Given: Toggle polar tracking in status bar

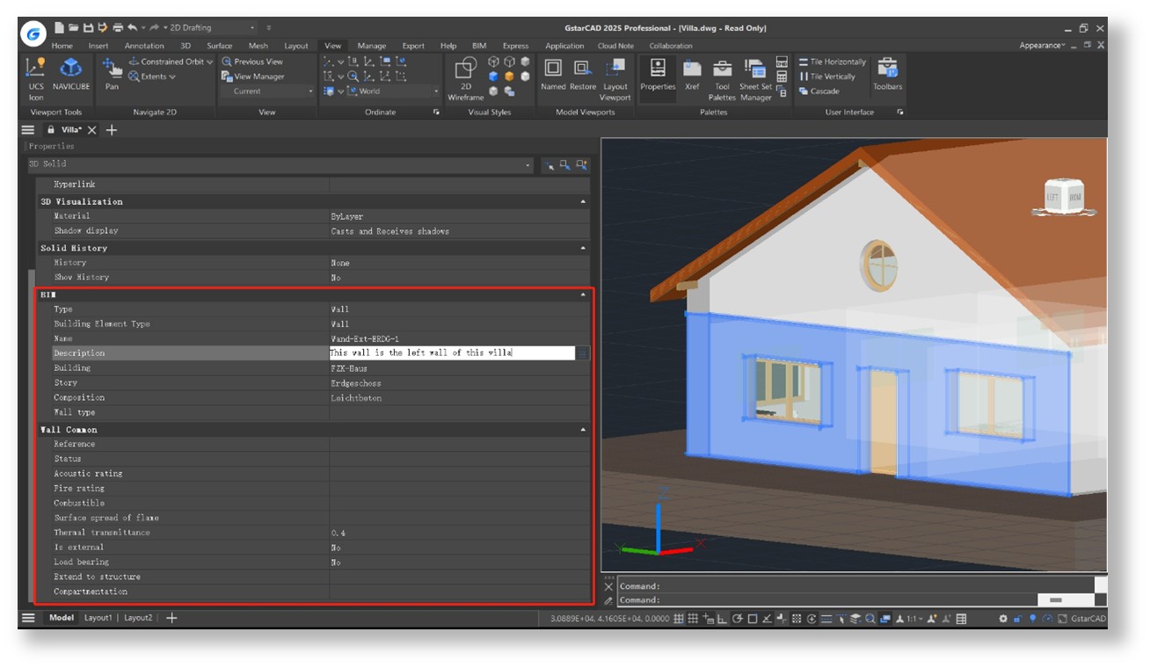Looking at the screenshot, I should click(x=737, y=619).
